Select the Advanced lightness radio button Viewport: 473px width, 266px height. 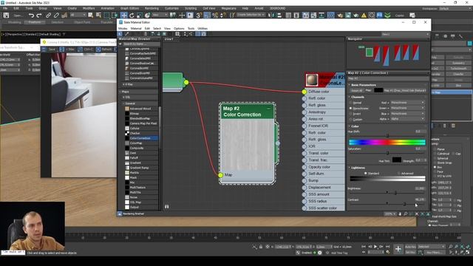399,174
